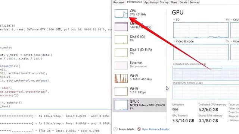Open the App history tab

tap(151, 2)
